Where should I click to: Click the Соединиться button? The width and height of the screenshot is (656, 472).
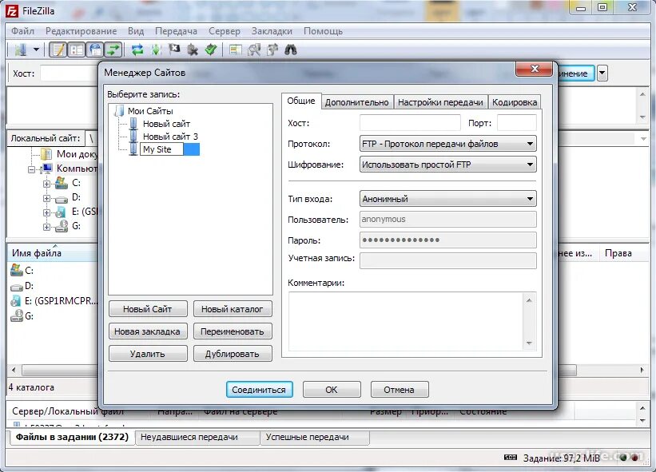(x=259, y=390)
